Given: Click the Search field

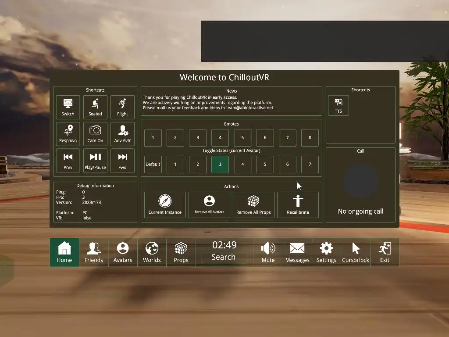Looking at the screenshot, I should (x=224, y=257).
